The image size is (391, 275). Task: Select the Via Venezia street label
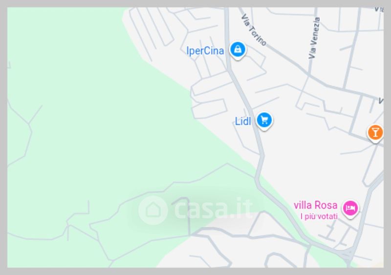(314, 38)
